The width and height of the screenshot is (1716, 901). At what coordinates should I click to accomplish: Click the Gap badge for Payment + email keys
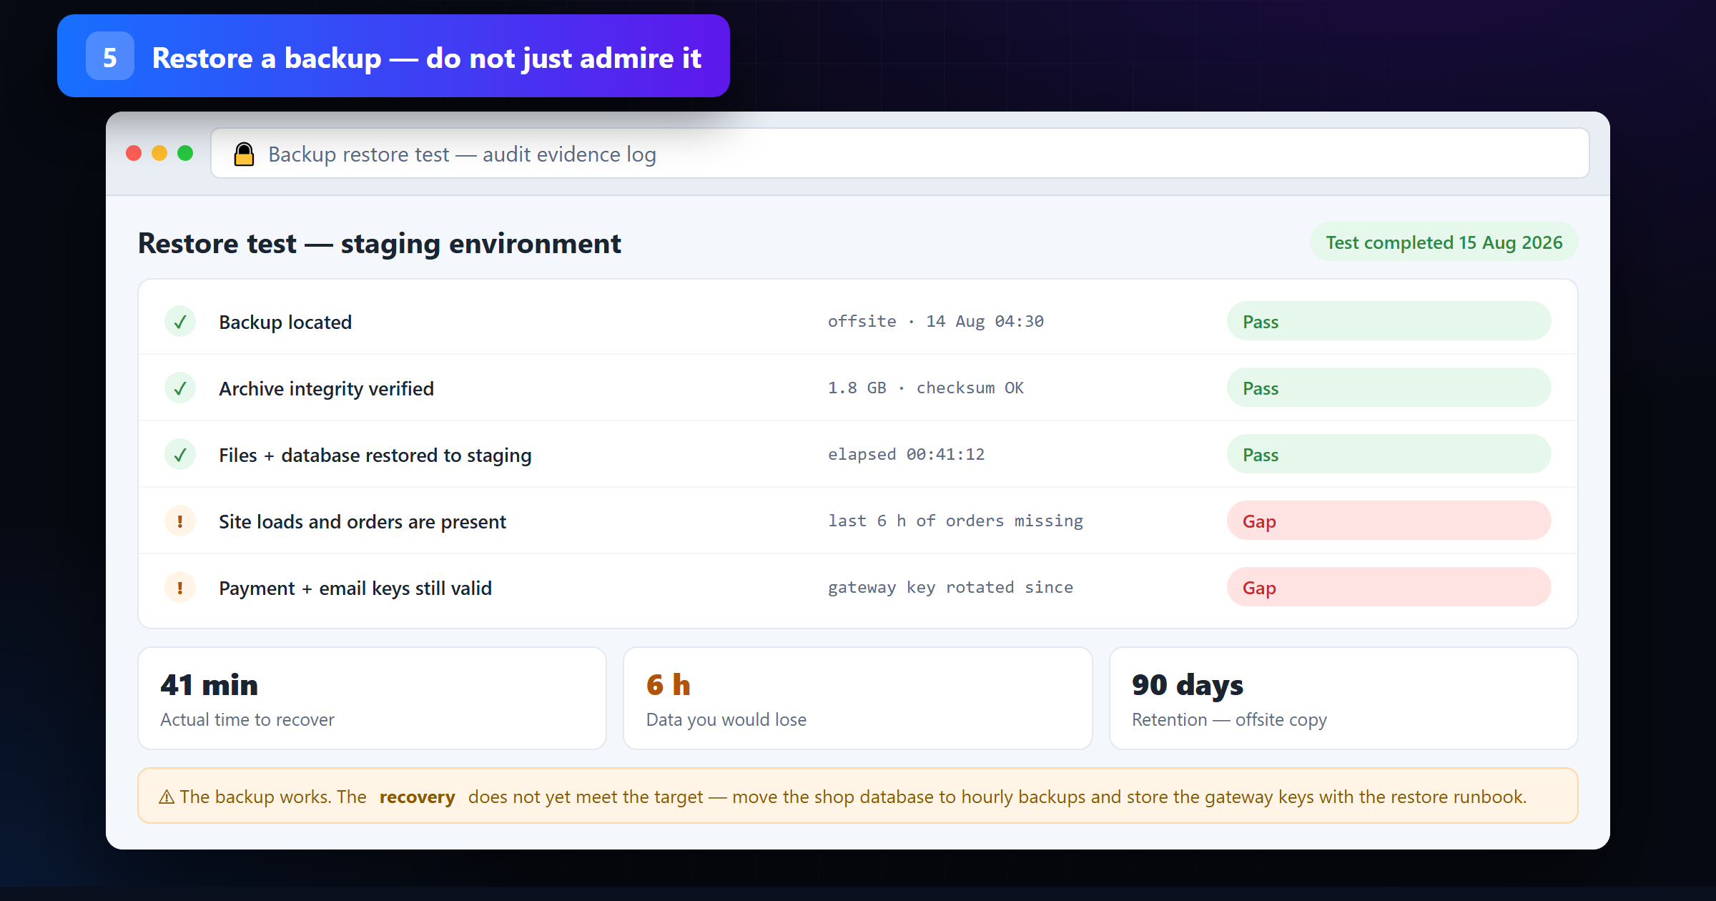click(1389, 587)
